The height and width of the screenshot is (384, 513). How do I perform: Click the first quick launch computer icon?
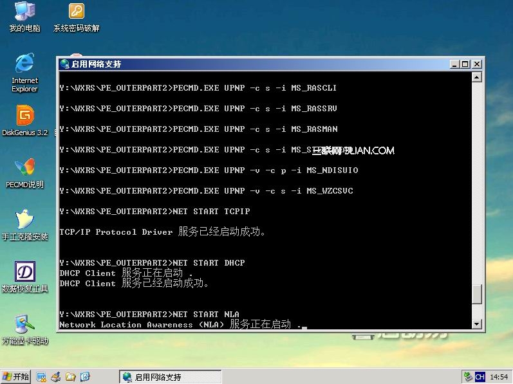point(41,377)
